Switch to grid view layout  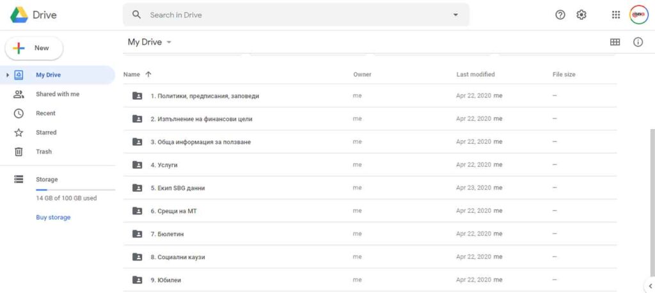tap(615, 42)
